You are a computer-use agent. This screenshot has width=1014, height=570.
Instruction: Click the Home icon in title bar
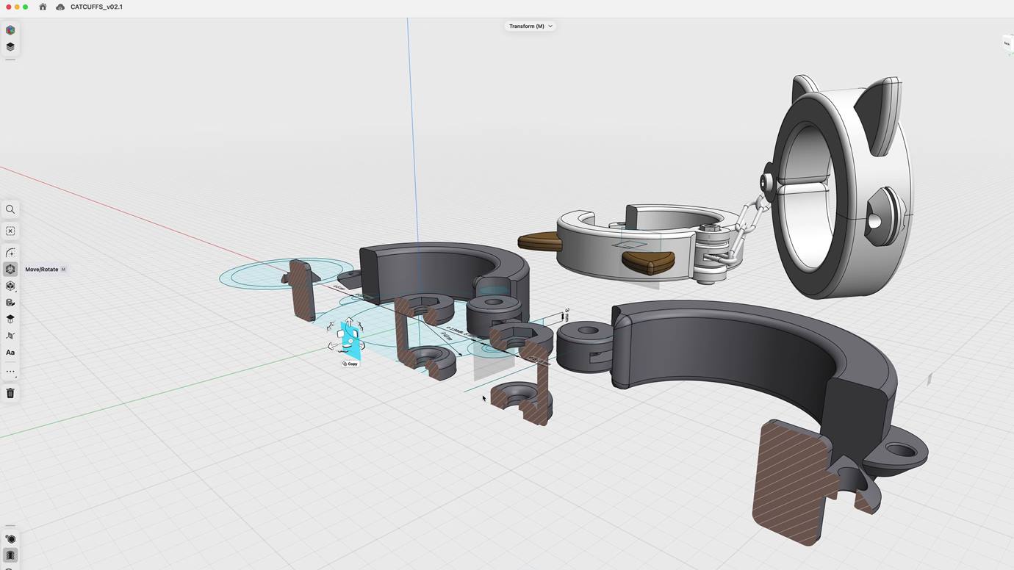[43, 7]
